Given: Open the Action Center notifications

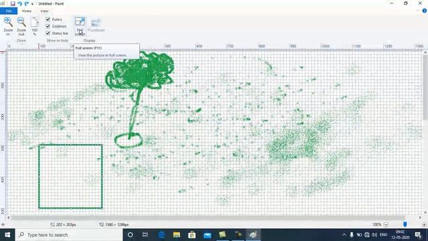Looking at the screenshot, I should click(x=418, y=235).
